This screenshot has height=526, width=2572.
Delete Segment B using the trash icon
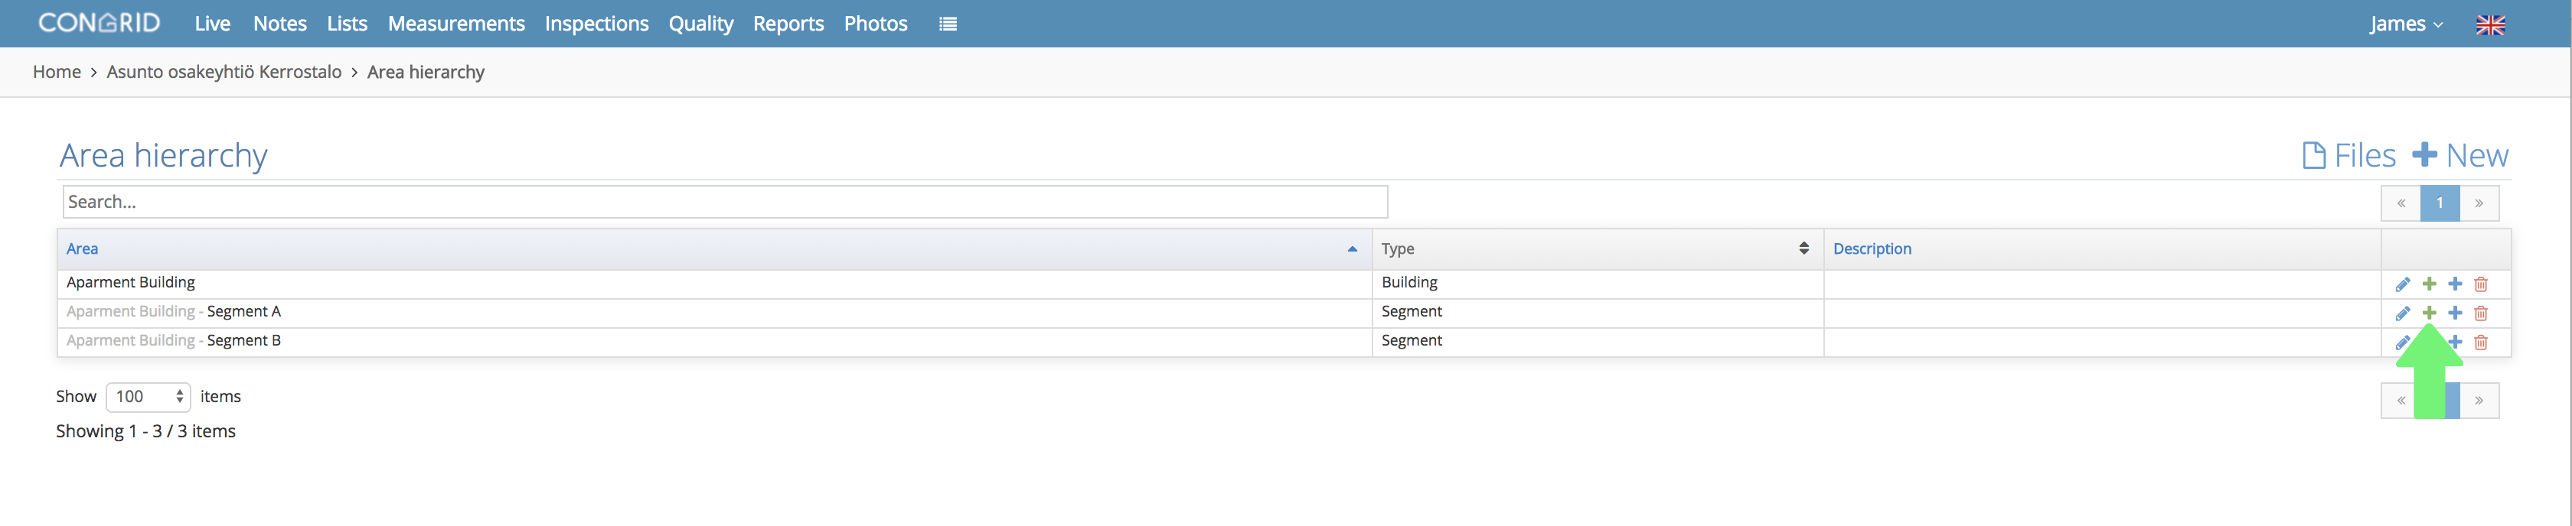[2481, 343]
